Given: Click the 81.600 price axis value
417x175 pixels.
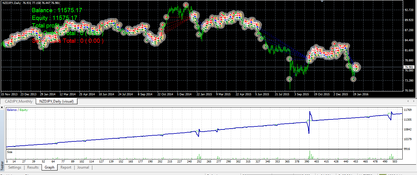Looking at the screenshot, I should pyautogui.click(x=409, y=50).
